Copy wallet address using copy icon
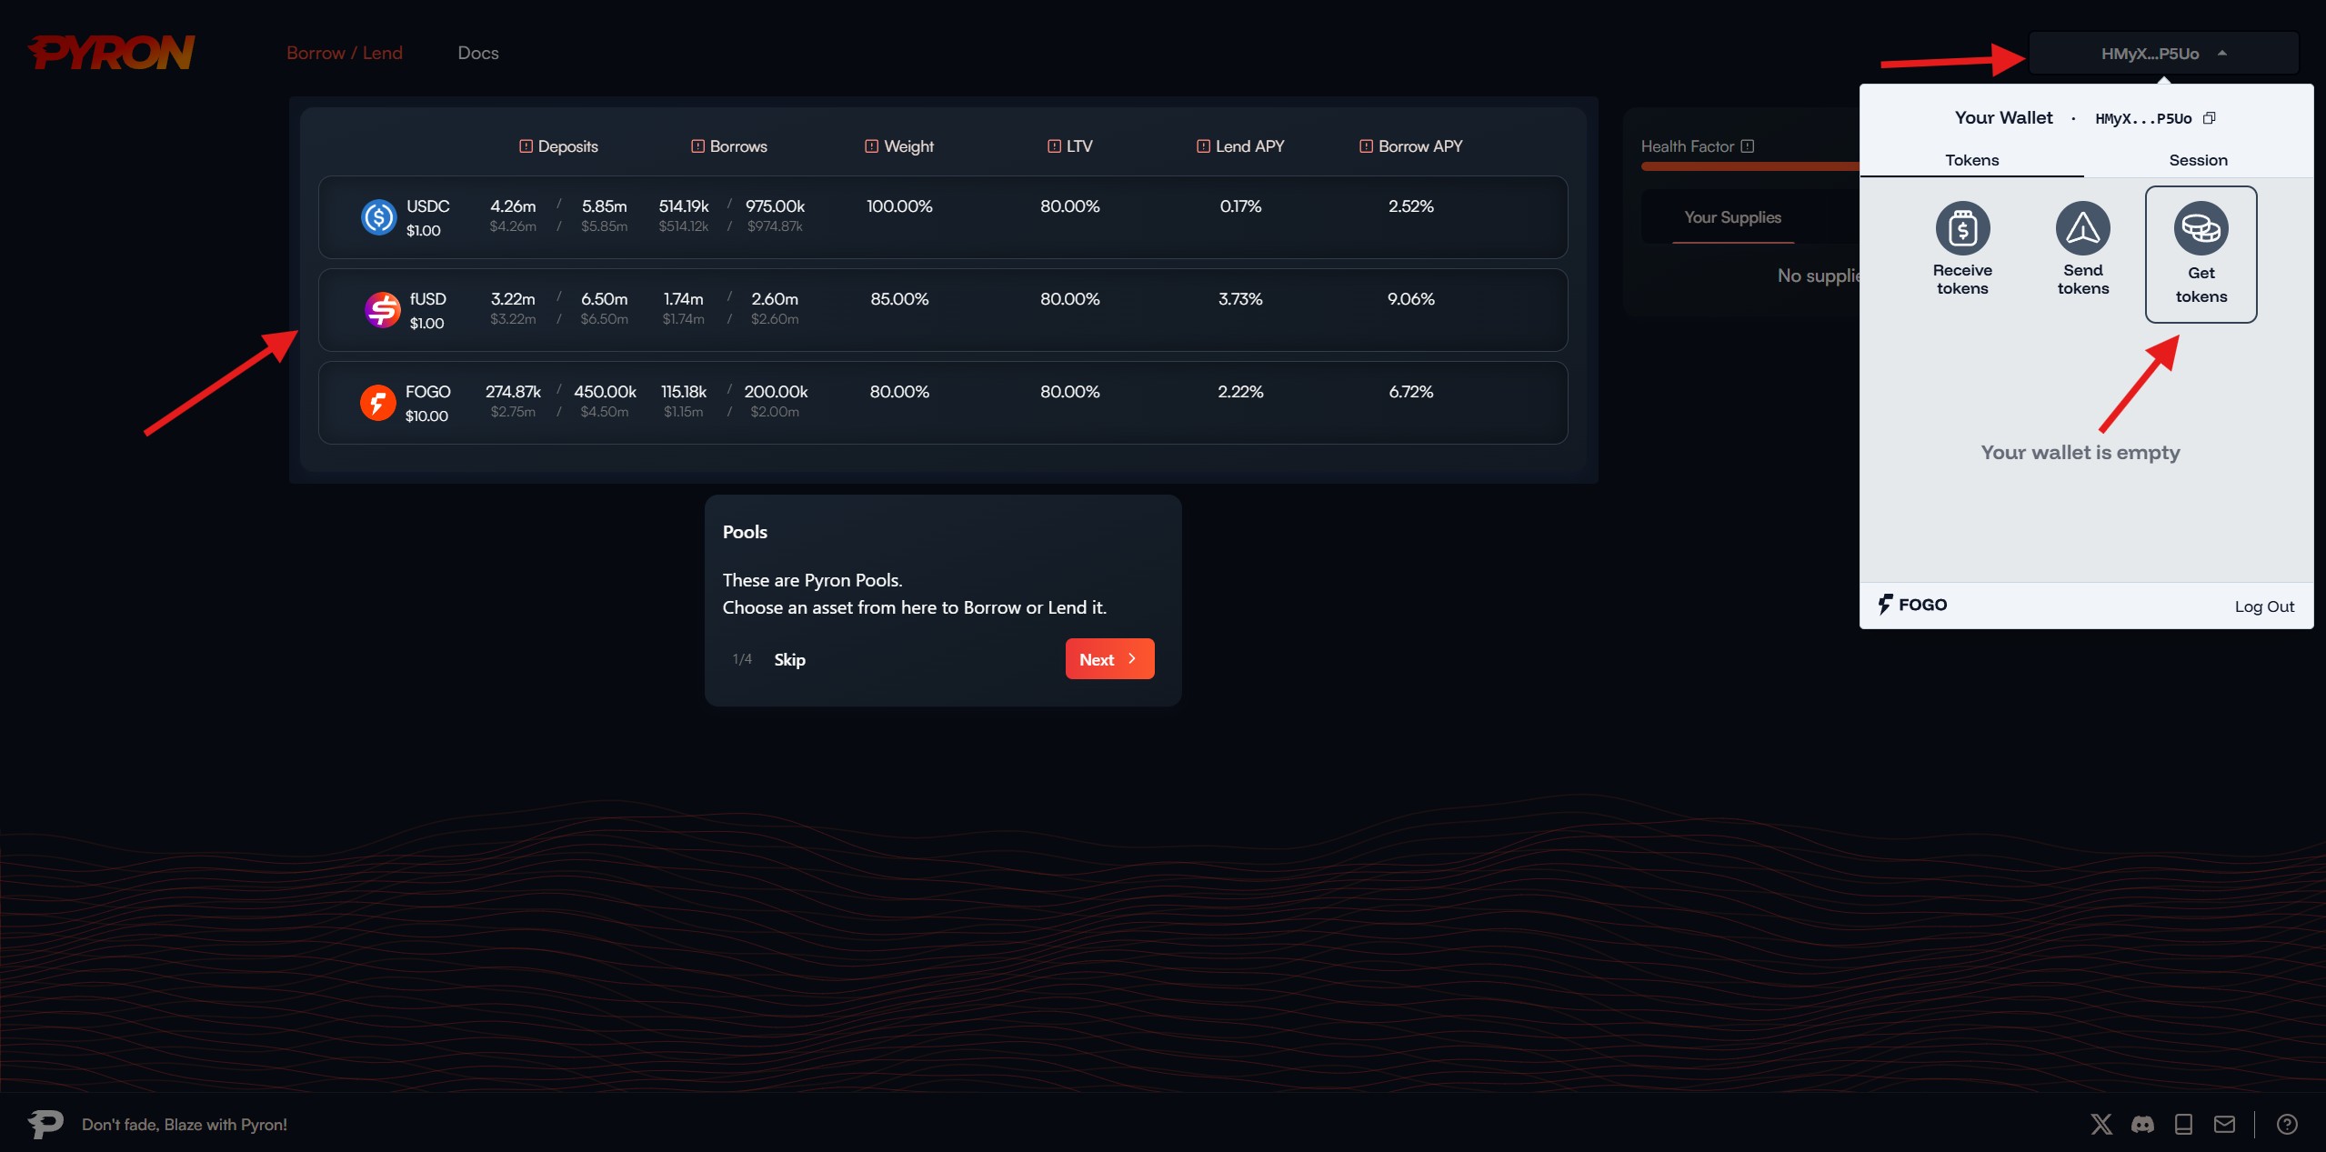 coord(2209,118)
